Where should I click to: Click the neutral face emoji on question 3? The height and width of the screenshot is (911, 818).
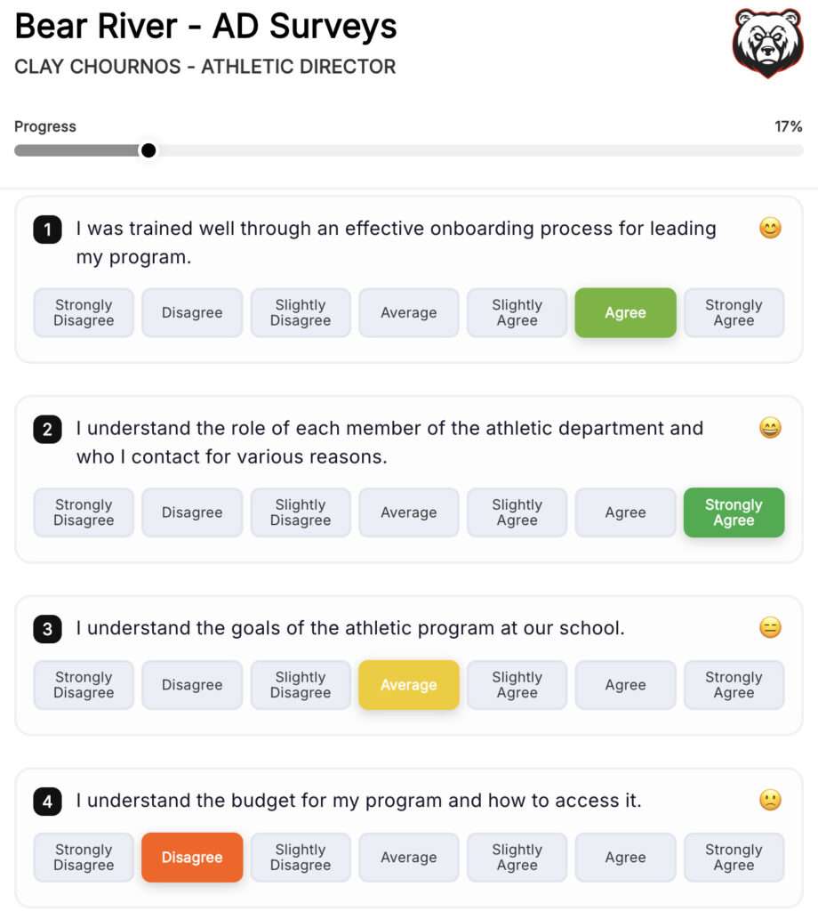click(x=770, y=627)
